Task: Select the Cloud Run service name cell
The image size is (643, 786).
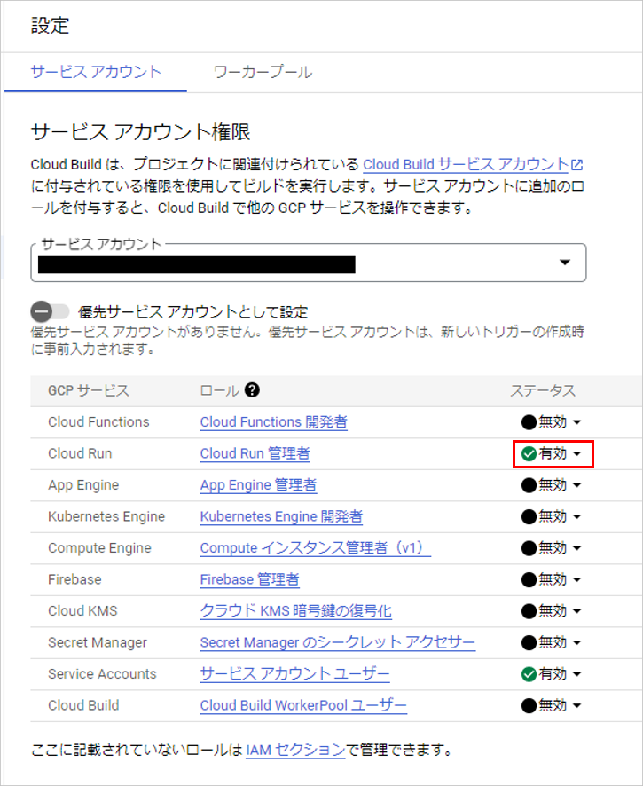Action: click(x=80, y=453)
